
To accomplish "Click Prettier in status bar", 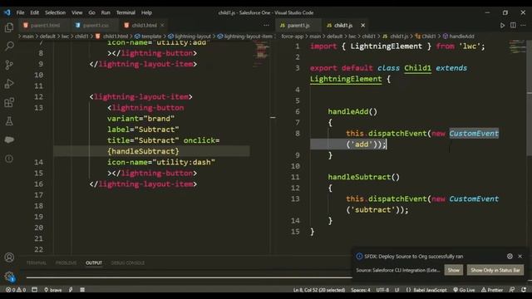I will (492, 290).
